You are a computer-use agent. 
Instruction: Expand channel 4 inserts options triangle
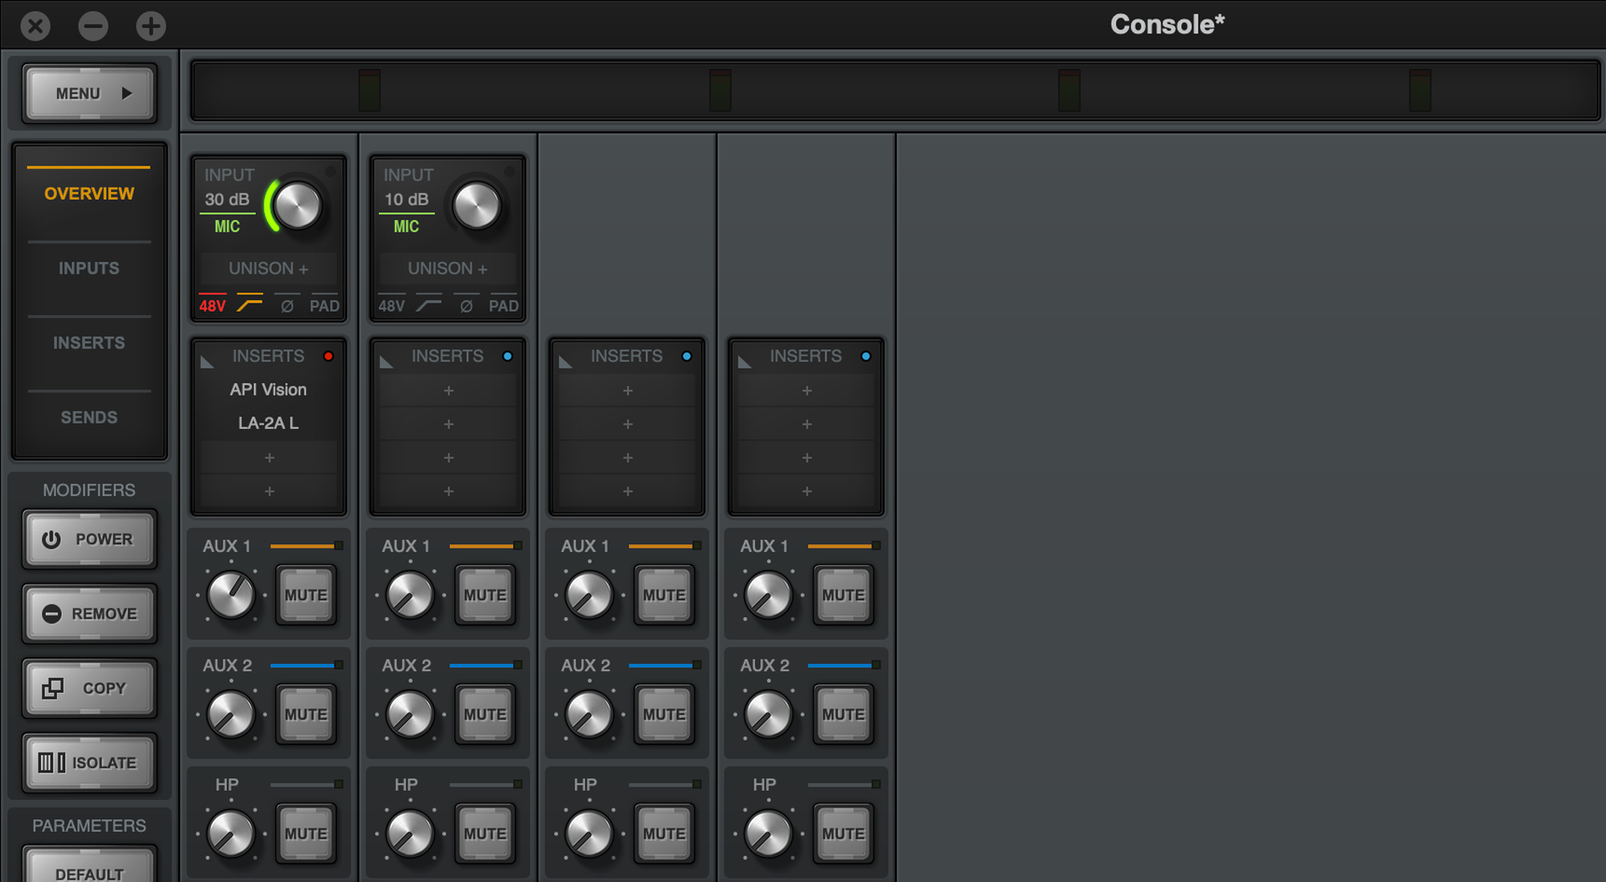[x=744, y=361]
